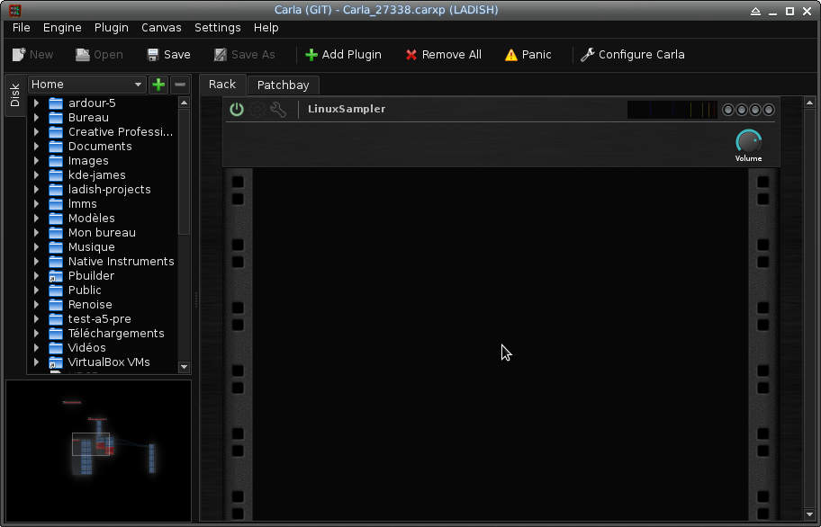Click Add Plugin button
Viewport: 821px width, 527px height.
click(344, 55)
